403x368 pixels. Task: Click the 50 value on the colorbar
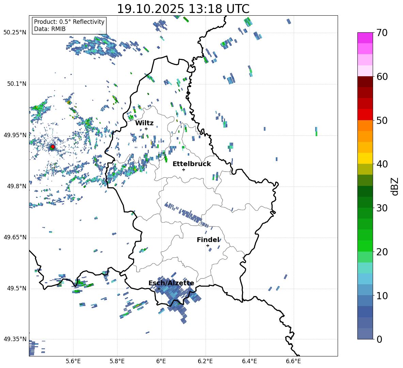tap(382, 121)
